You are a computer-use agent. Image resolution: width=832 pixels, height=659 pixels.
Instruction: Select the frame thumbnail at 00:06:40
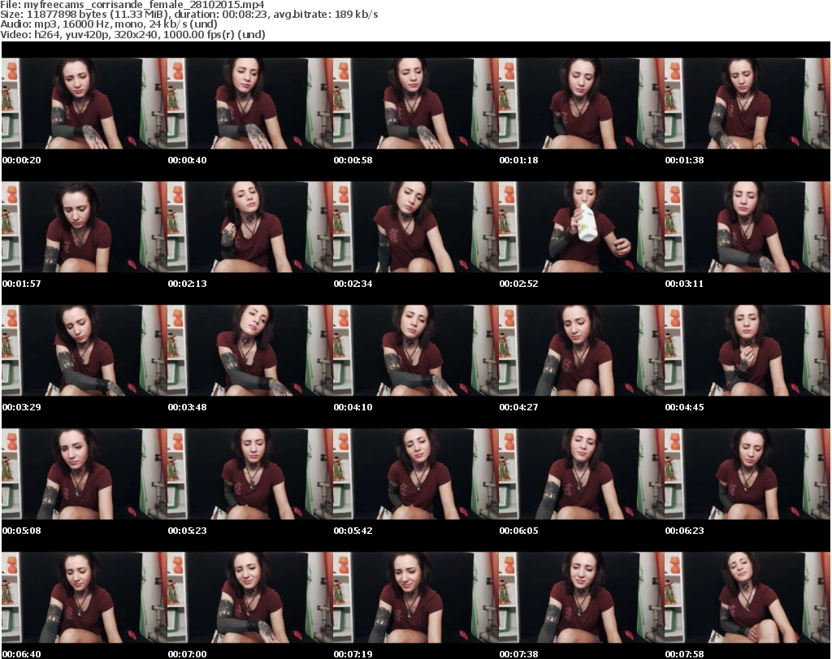click(x=84, y=598)
